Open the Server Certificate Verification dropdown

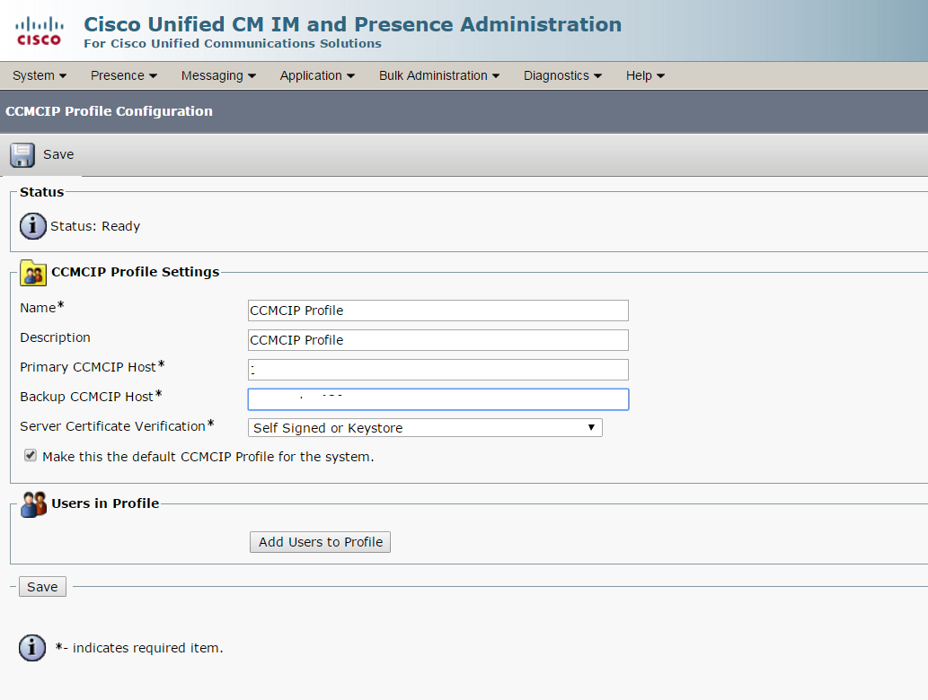click(x=425, y=427)
